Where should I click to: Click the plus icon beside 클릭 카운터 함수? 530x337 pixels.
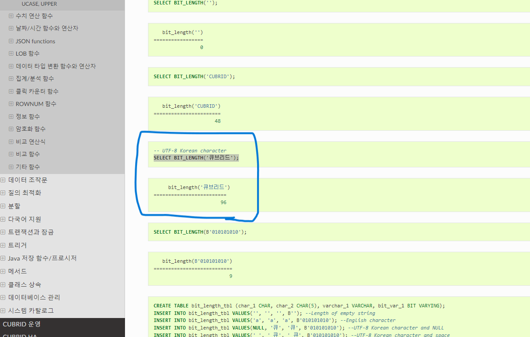11,91
